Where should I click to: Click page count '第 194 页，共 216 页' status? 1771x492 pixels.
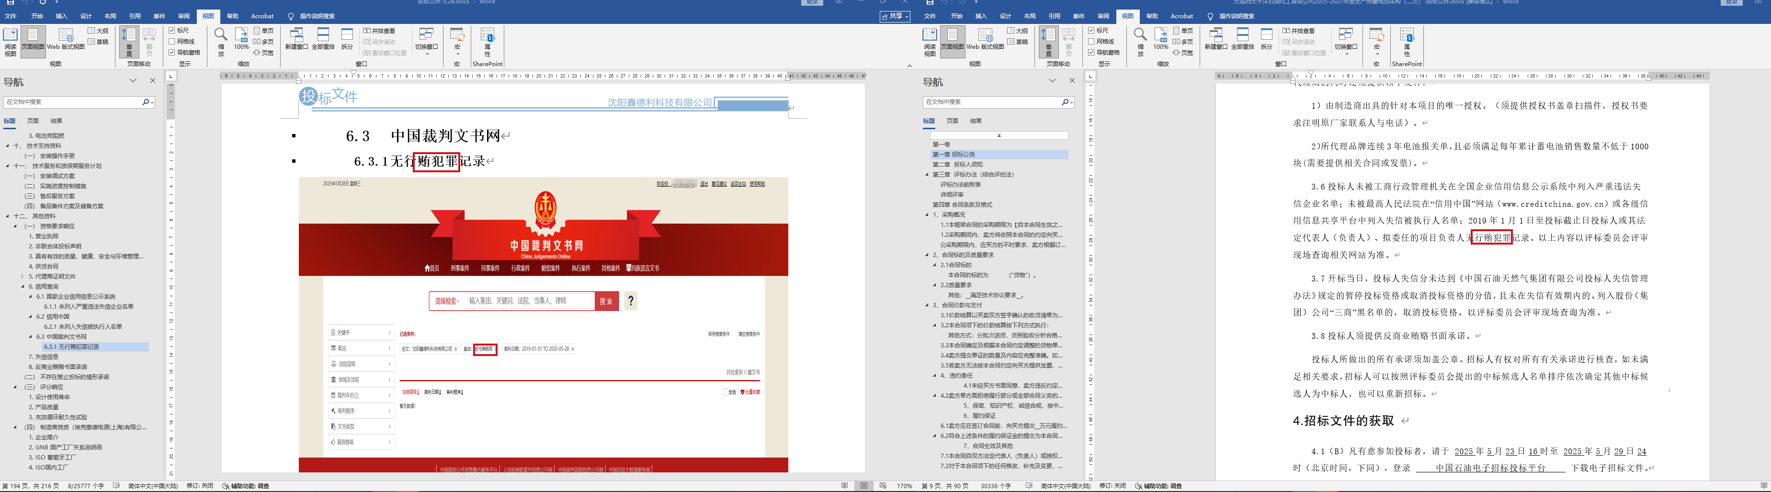coord(30,486)
